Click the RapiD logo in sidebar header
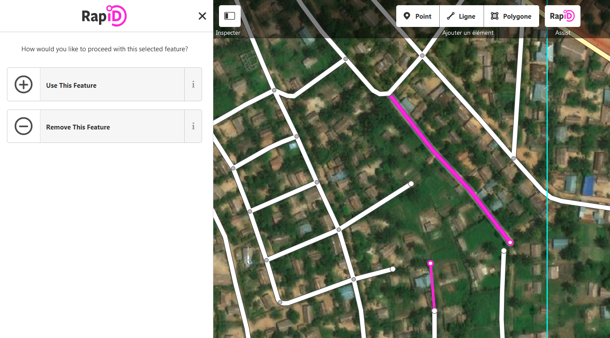610x338 pixels. (104, 16)
